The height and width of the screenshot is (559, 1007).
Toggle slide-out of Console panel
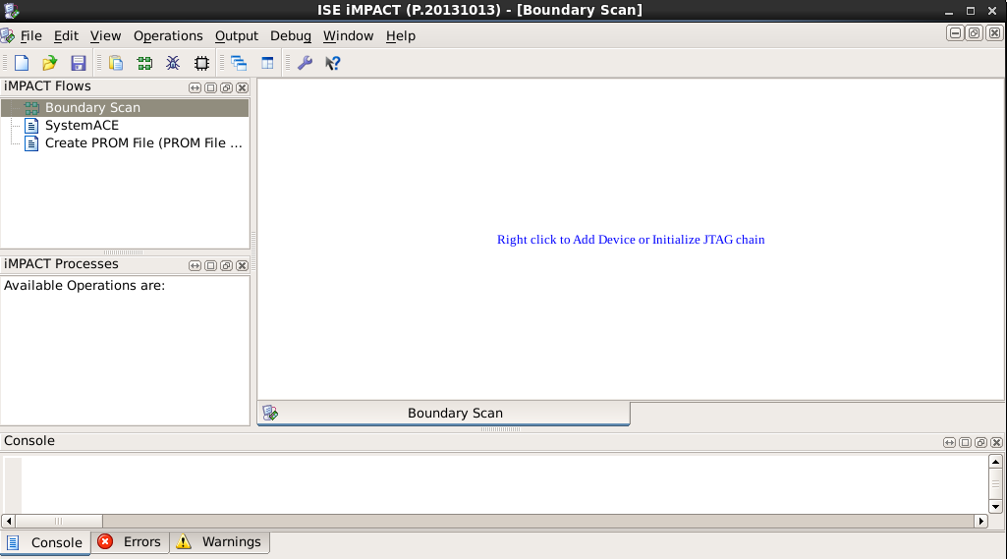click(949, 442)
